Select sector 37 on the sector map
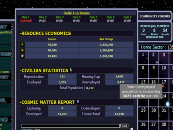The image size is (173, 130). tap(154, 126)
